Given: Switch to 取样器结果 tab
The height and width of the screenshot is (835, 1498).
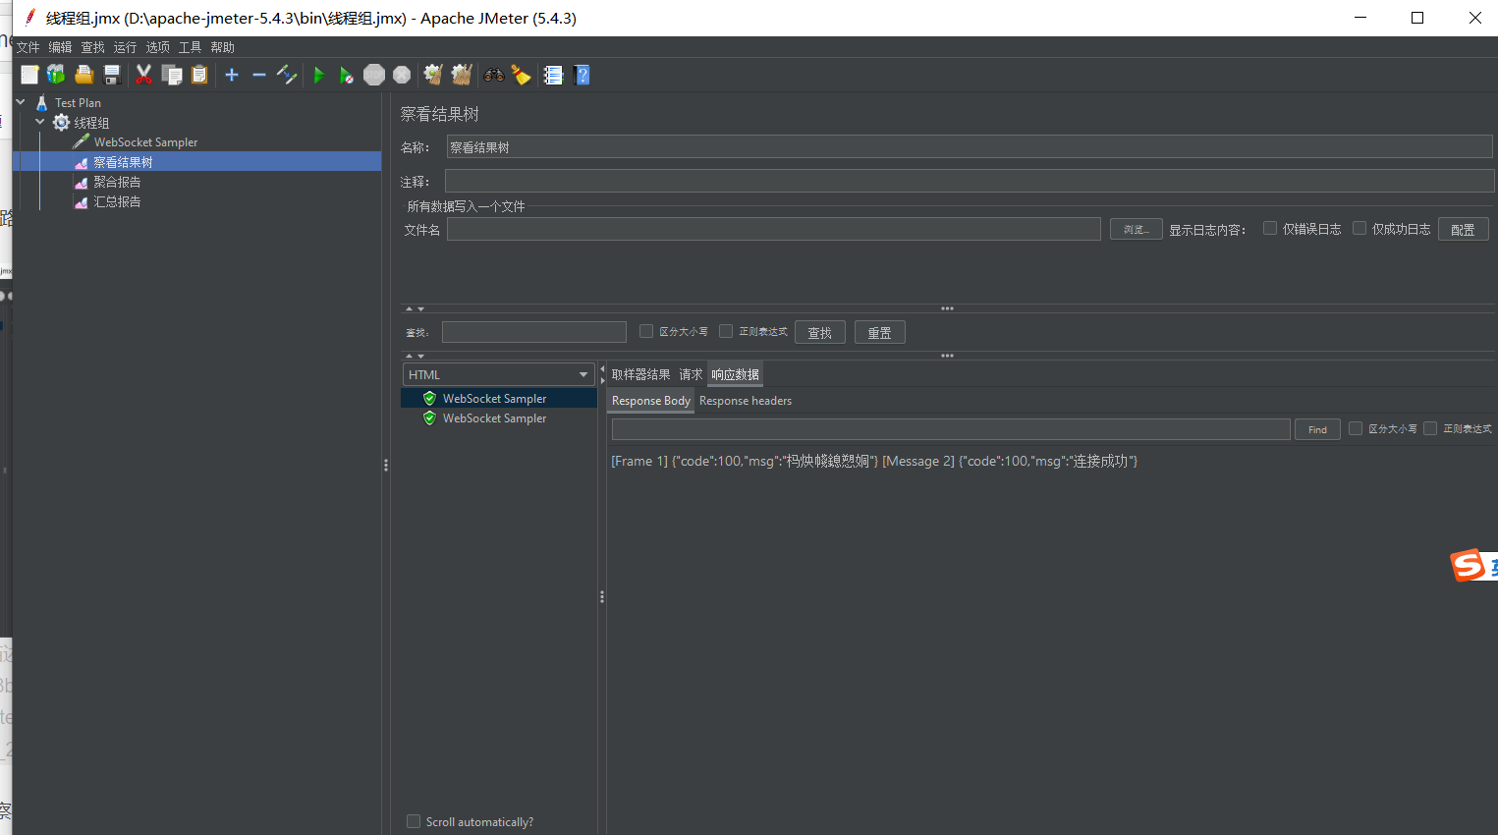Looking at the screenshot, I should (640, 374).
